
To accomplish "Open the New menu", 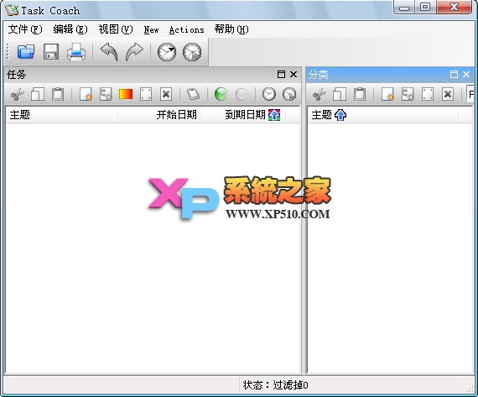I will tap(151, 30).
